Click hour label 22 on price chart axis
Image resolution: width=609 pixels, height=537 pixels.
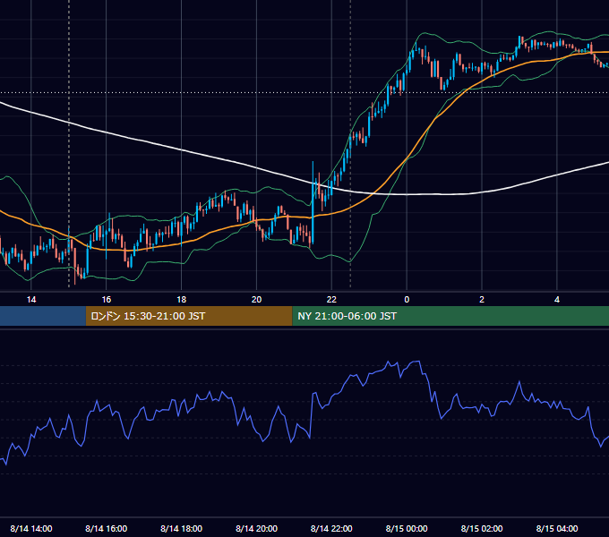click(331, 300)
